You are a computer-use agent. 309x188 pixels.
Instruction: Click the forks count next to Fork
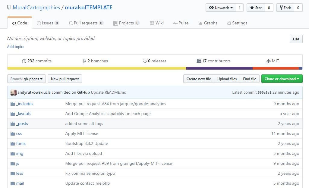(298, 8)
